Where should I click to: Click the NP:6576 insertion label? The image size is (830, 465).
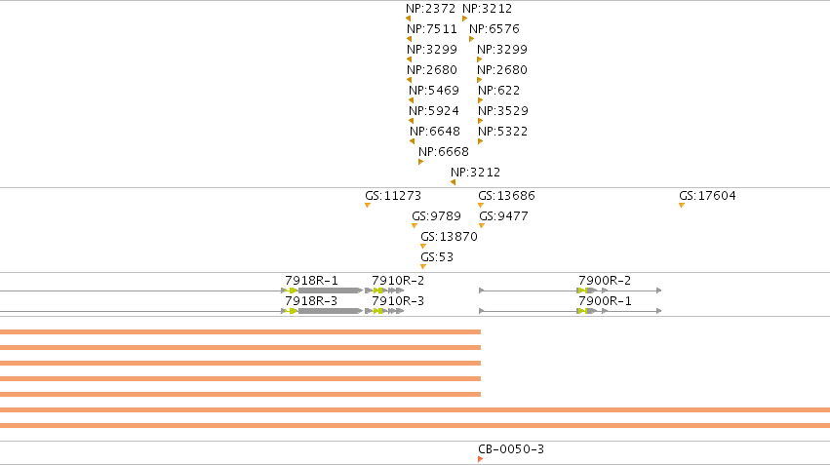click(x=494, y=29)
